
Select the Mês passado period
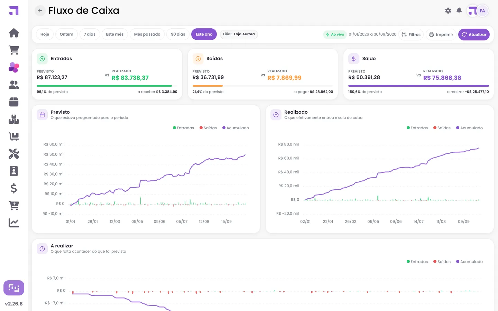[x=147, y=34]
